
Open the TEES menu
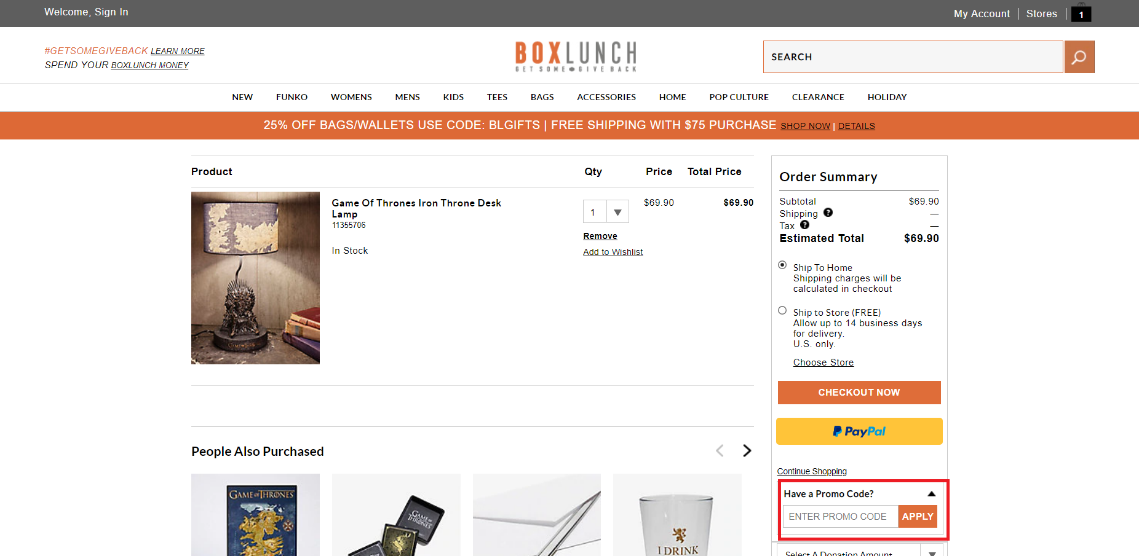(497, 97)
